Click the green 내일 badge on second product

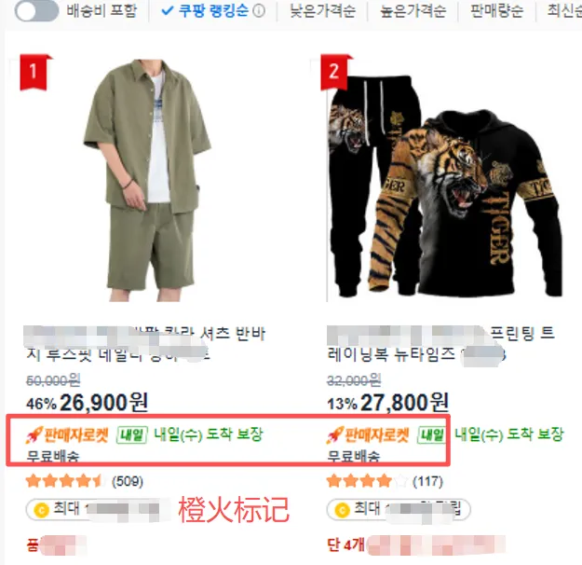(x=432, y=434)
